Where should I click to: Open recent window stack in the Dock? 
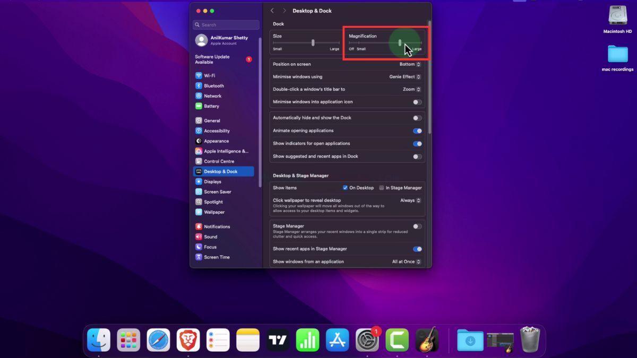(500, 342)
